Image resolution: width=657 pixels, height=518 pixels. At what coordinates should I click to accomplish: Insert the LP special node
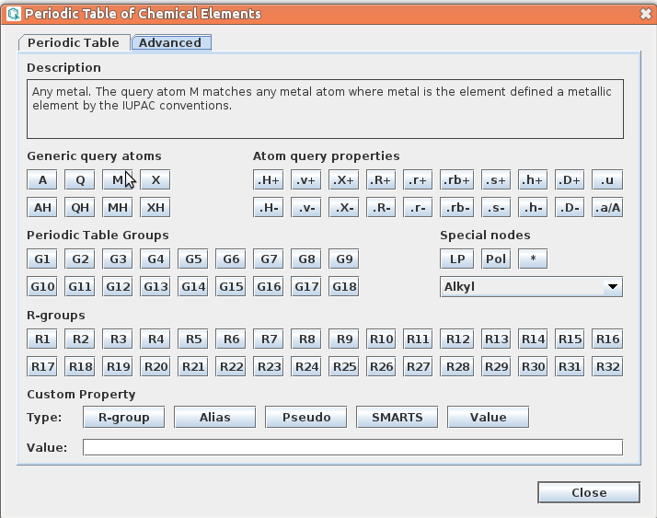coord(456,259)
